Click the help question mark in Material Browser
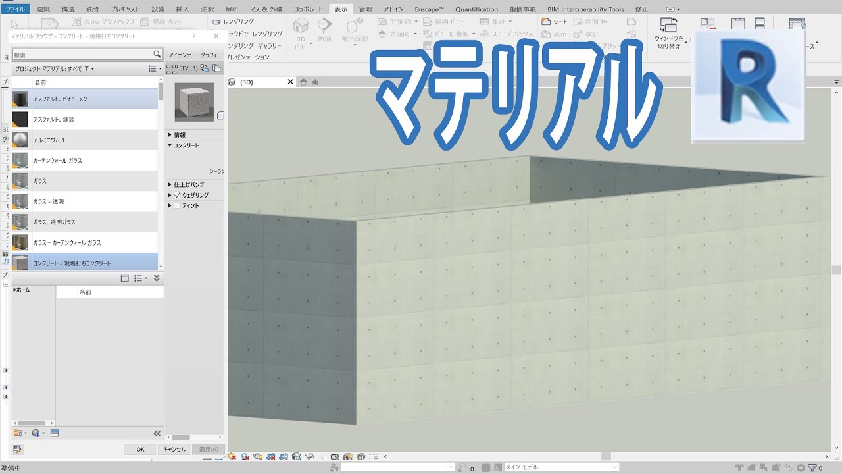The height and width of the screenshot is (474, 842). 193,36
